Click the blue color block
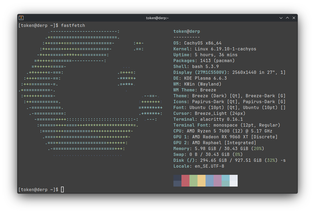Image resolution: width=315 pixels, height=214 pixels. [210, 181]
